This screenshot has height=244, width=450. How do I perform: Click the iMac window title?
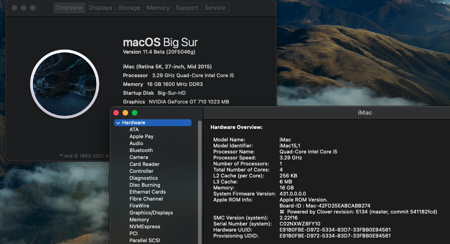point(365,113)
